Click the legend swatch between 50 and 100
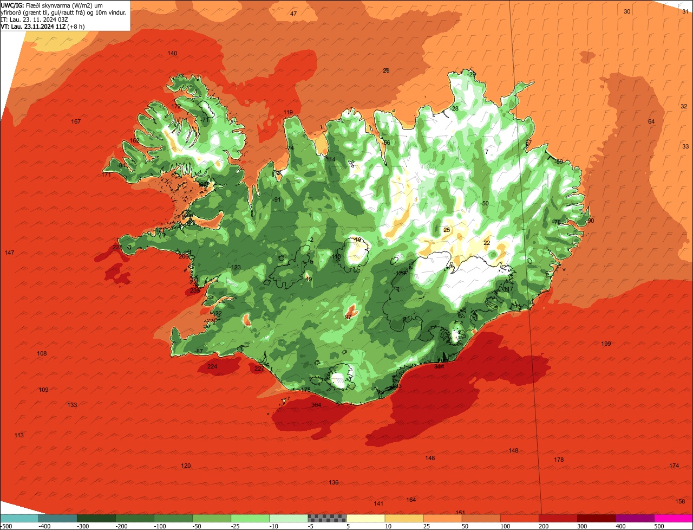693x530 pixels. pos(481,518)
